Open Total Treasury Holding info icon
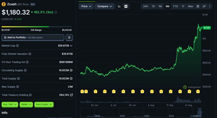The image size is (217, 118). pos(30,95)
